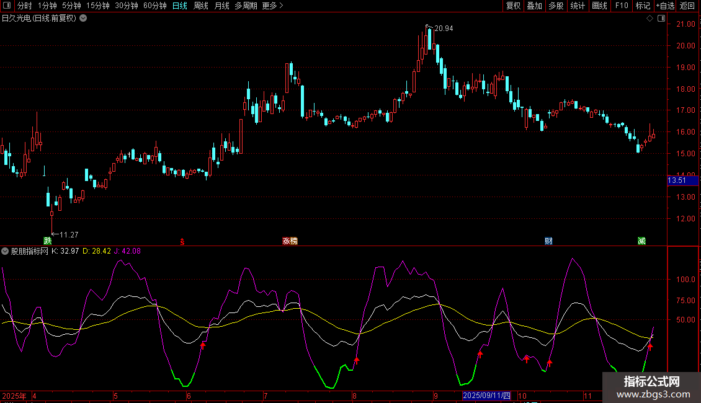Image resolution: width=701 pixels, height=403 pixels.
Task: Select the 1分钟 period
Action: tap(47, 6)
